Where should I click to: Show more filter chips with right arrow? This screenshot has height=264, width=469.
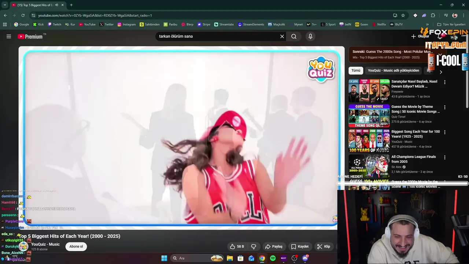pyautogui.click(x=441, y=72)
